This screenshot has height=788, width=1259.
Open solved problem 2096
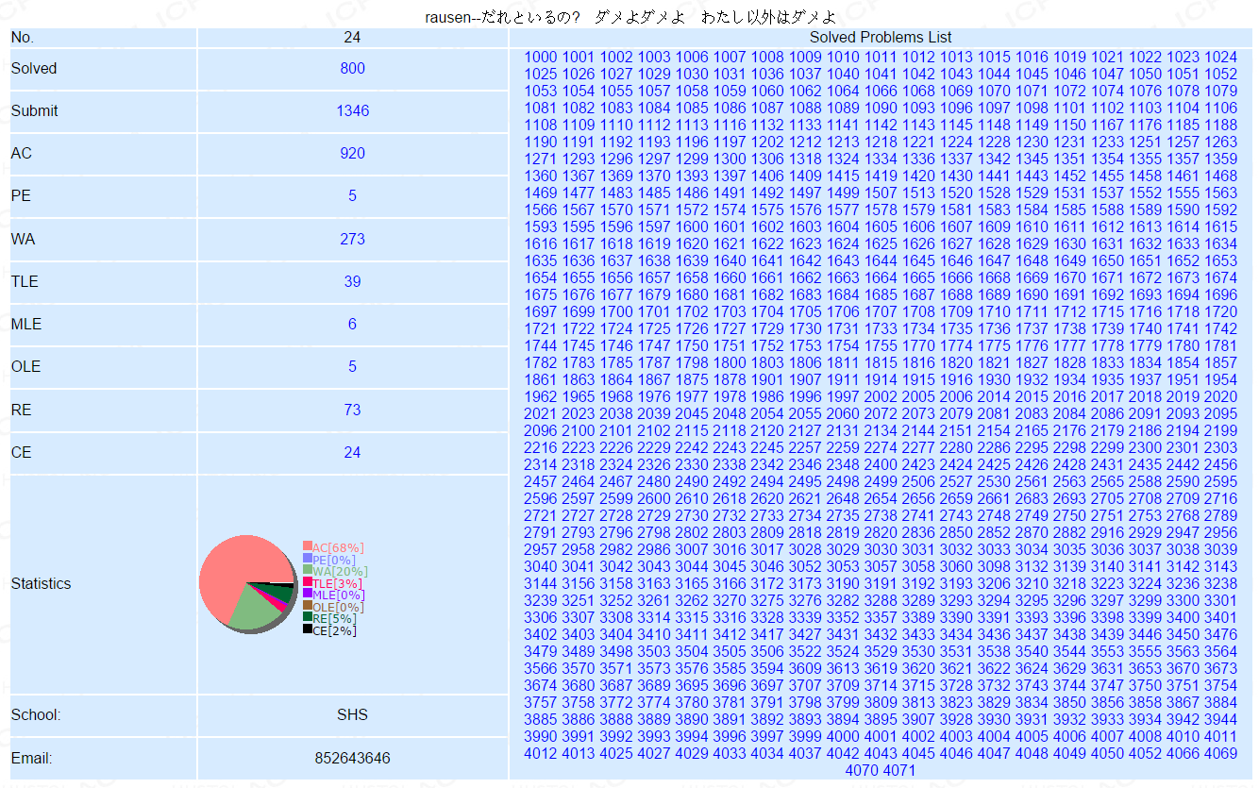pos(541,430)
